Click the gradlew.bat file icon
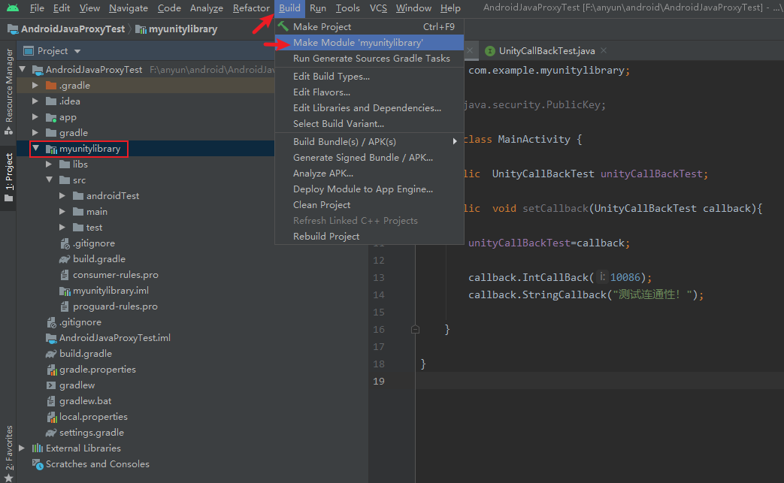Image resolution: width=784 pixels, height=483 pixels. [51, 401]
